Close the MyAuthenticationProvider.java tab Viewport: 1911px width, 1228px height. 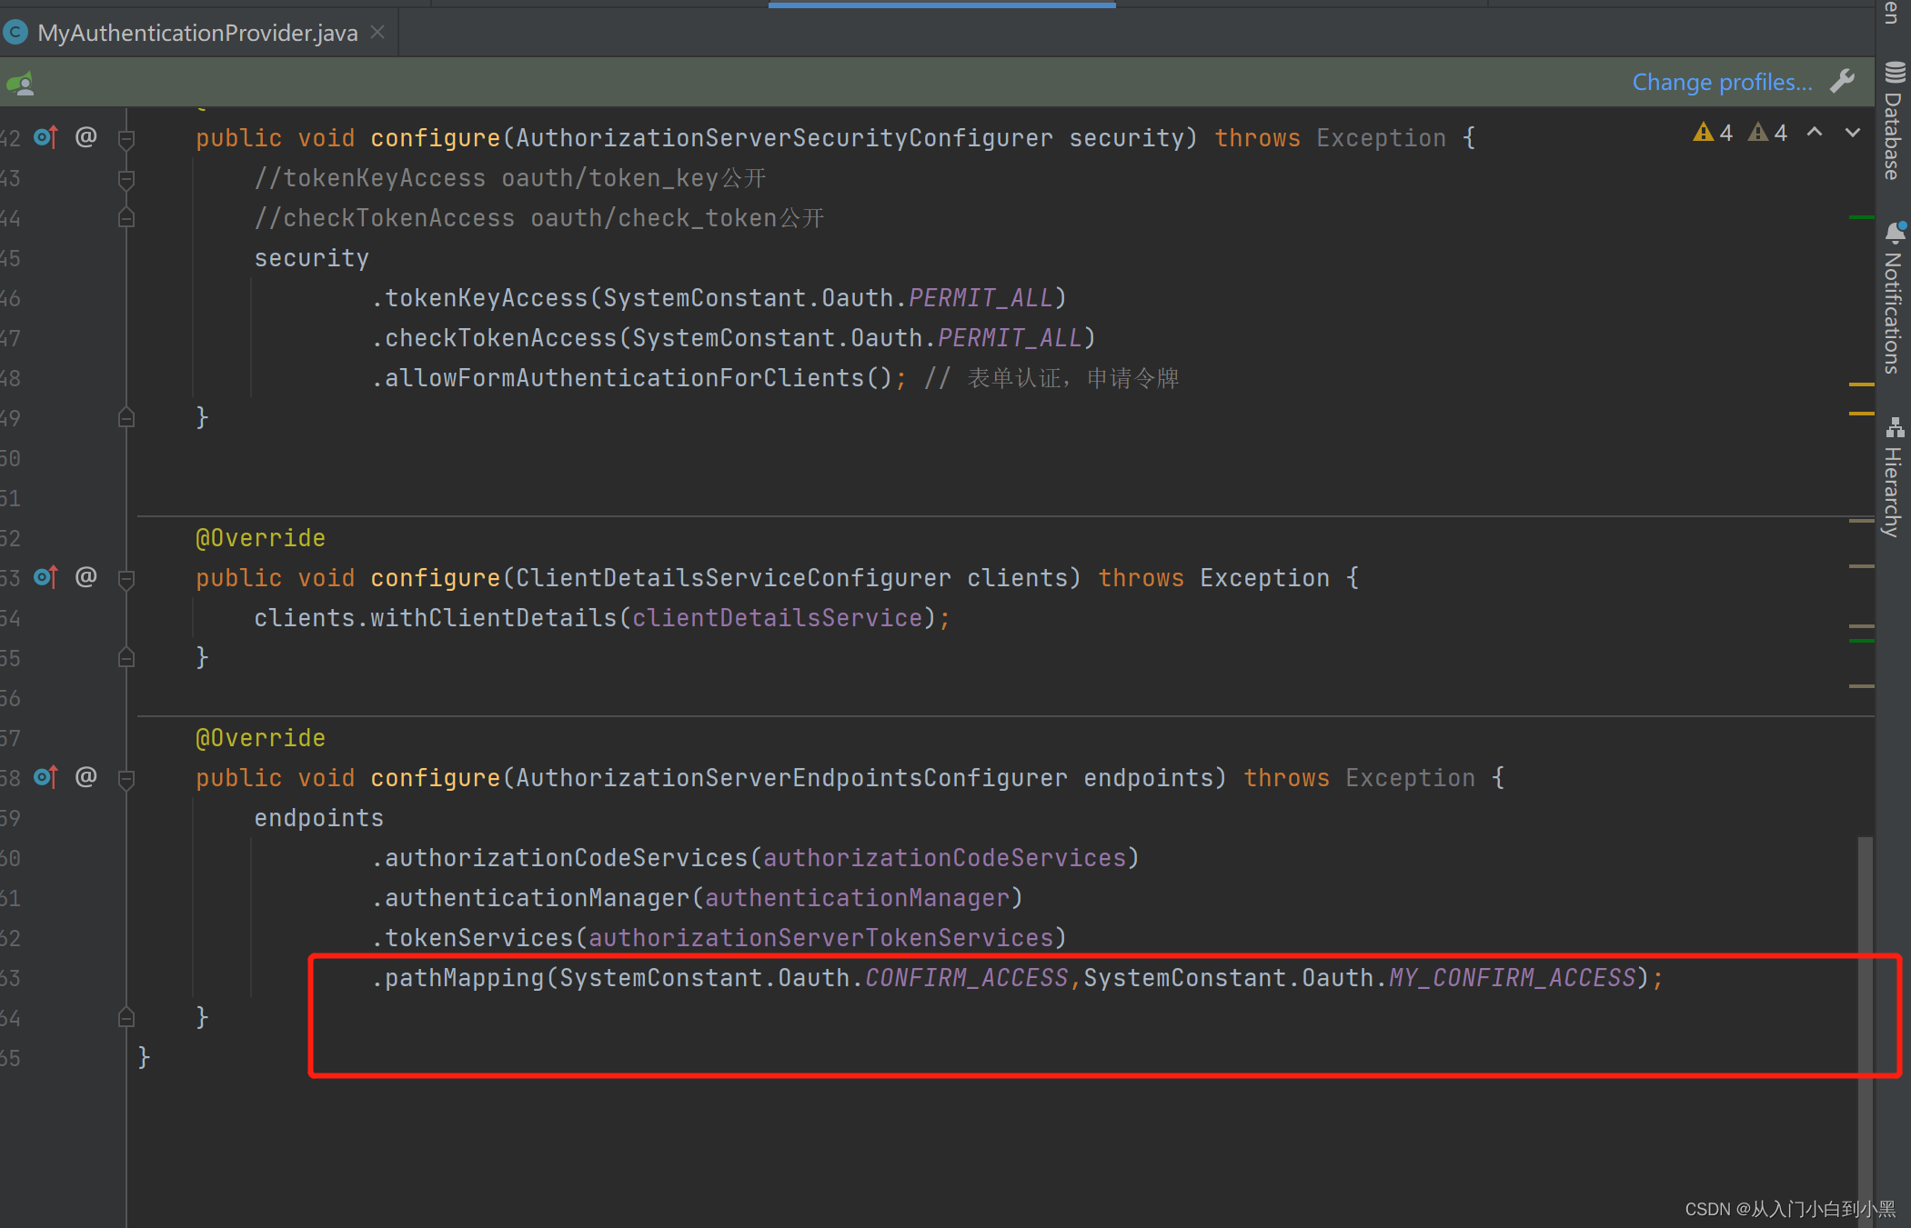point(378,33)
